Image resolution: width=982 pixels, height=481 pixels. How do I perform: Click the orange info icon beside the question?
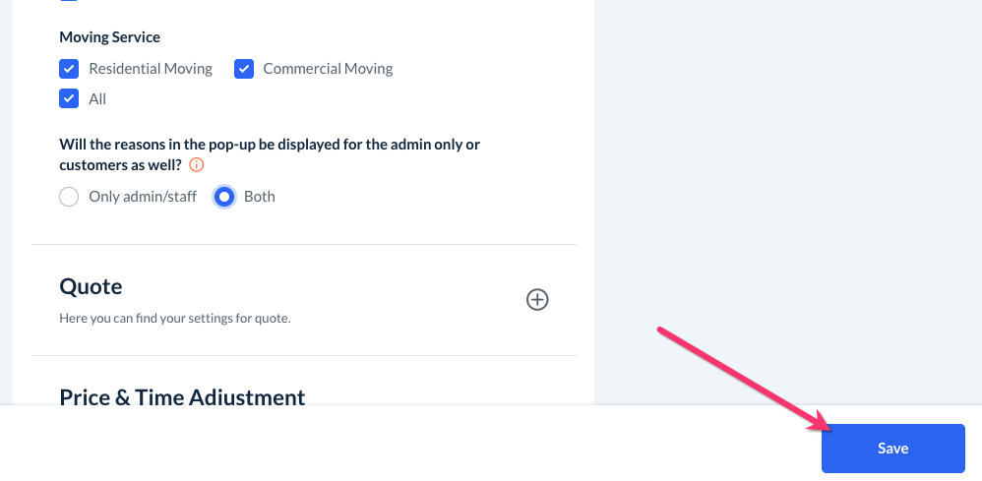point(196,165)
